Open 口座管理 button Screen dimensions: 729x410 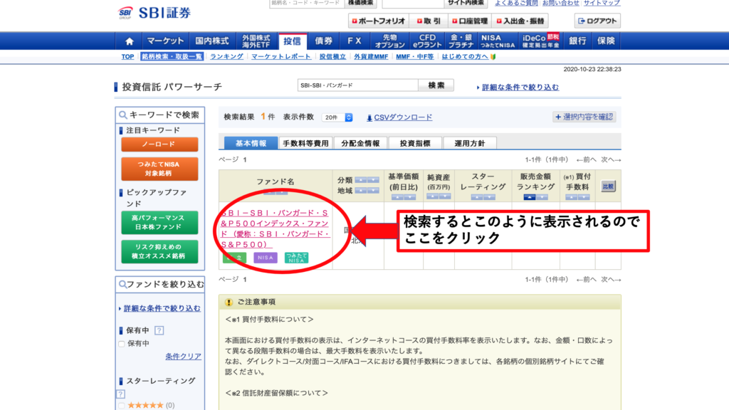[470, 21]
